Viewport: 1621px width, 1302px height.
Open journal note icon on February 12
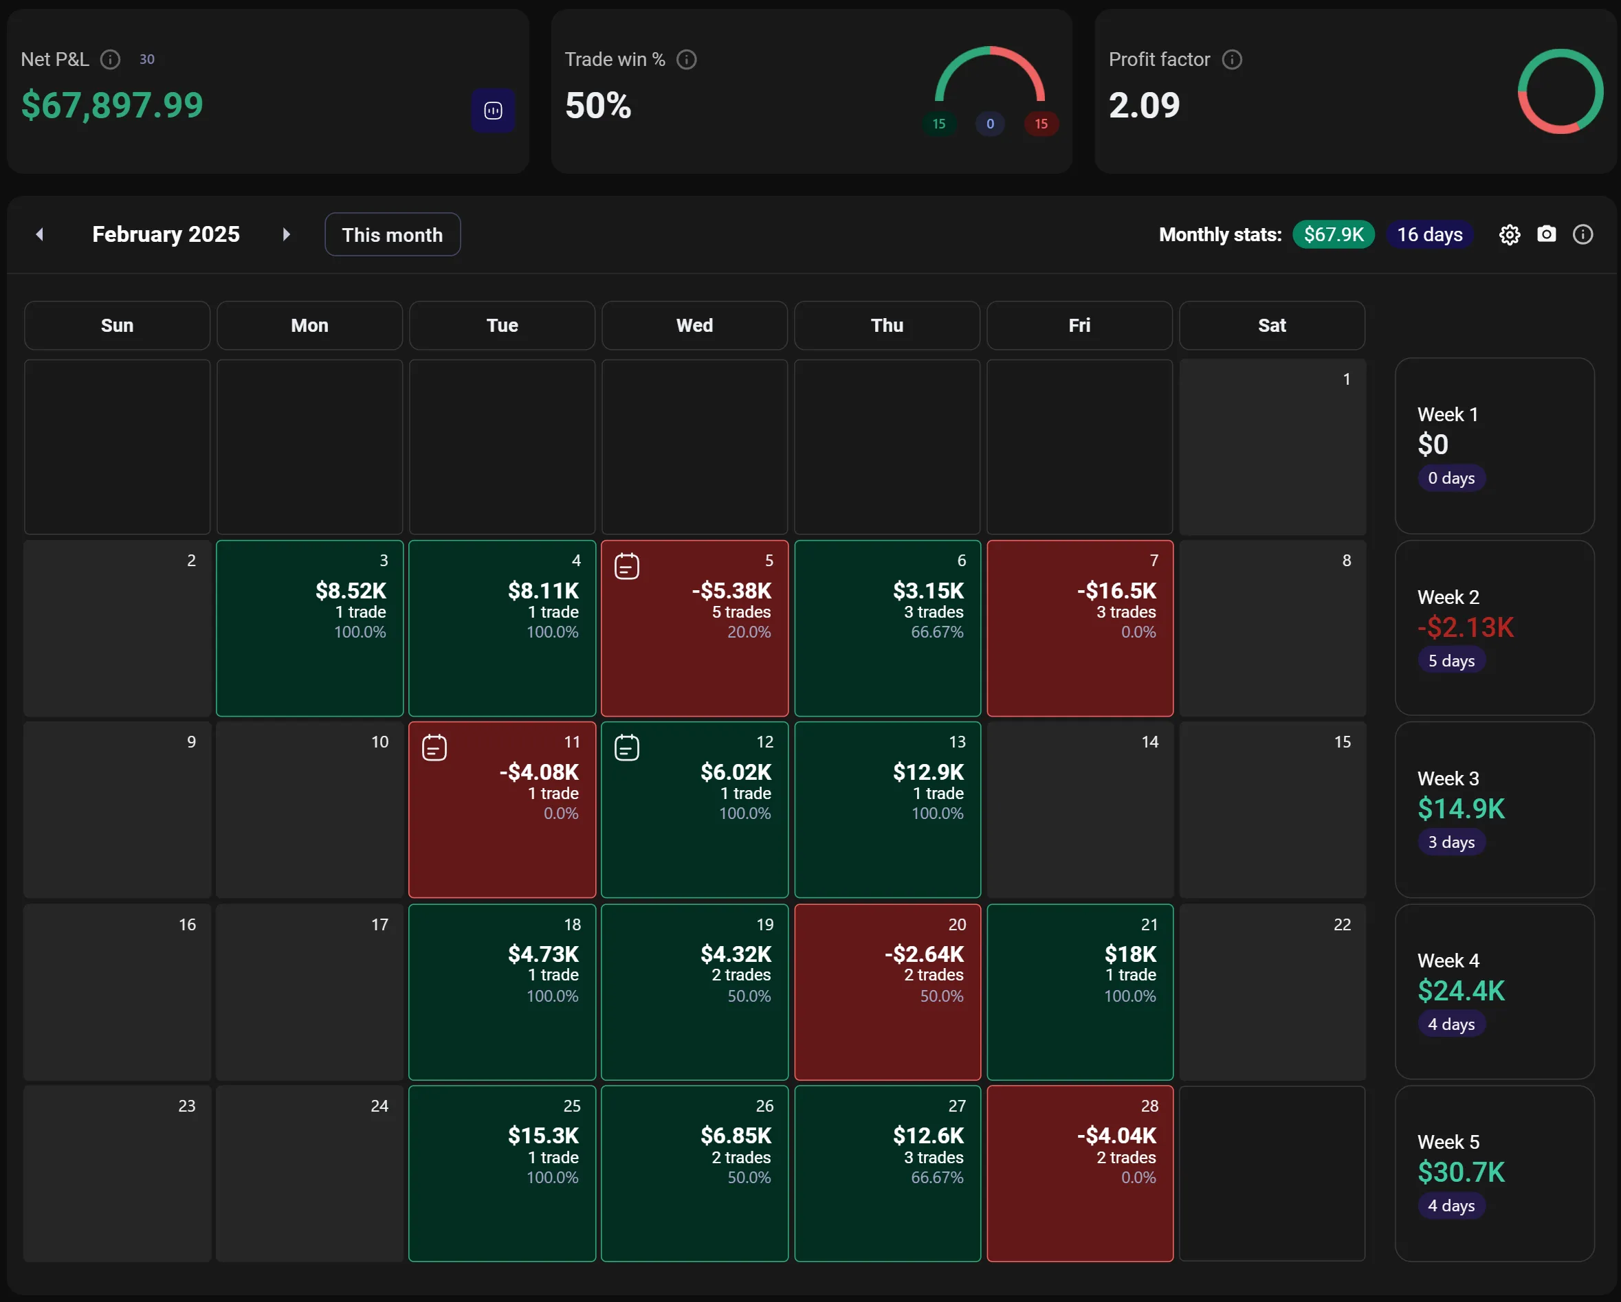pyautogui.click(x=626, y=748)
